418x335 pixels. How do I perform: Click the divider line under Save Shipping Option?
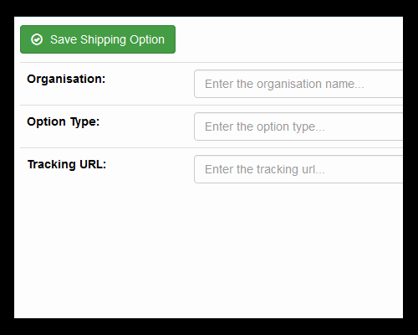pyautogui.click(x=212, y=62)
